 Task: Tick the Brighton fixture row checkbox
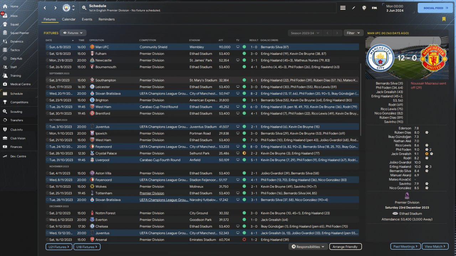[47, 100]
